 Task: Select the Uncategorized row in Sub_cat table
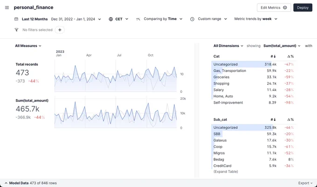pos(254,128)
